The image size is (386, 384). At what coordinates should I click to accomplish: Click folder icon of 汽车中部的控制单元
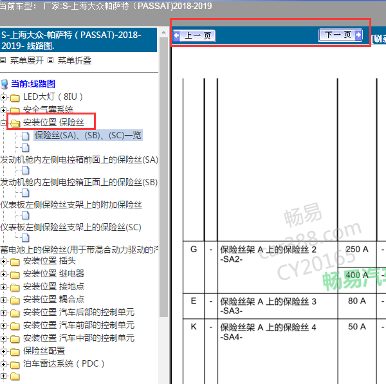(x=15, y=339)
